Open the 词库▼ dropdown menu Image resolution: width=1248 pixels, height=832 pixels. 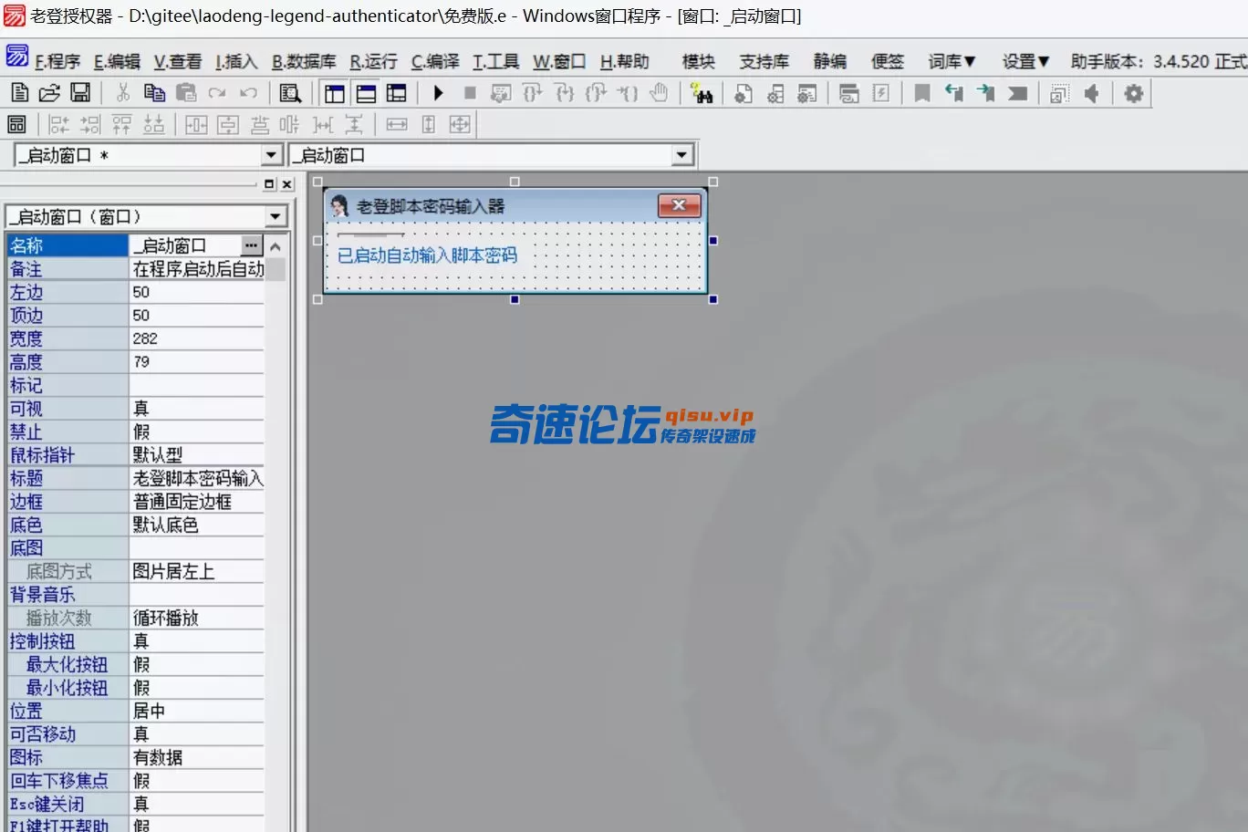pyautogui.click(x=952, y=61)
